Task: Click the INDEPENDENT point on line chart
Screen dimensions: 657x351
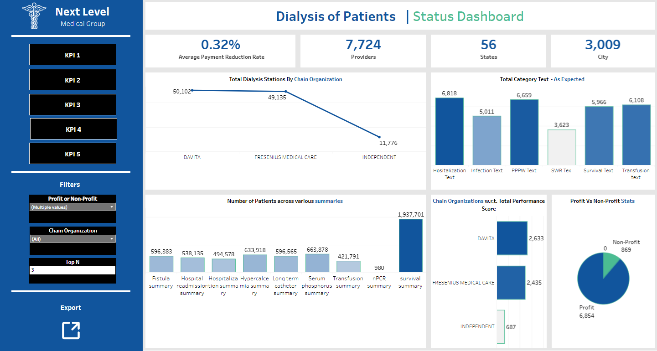Action: tap(379, 137)
